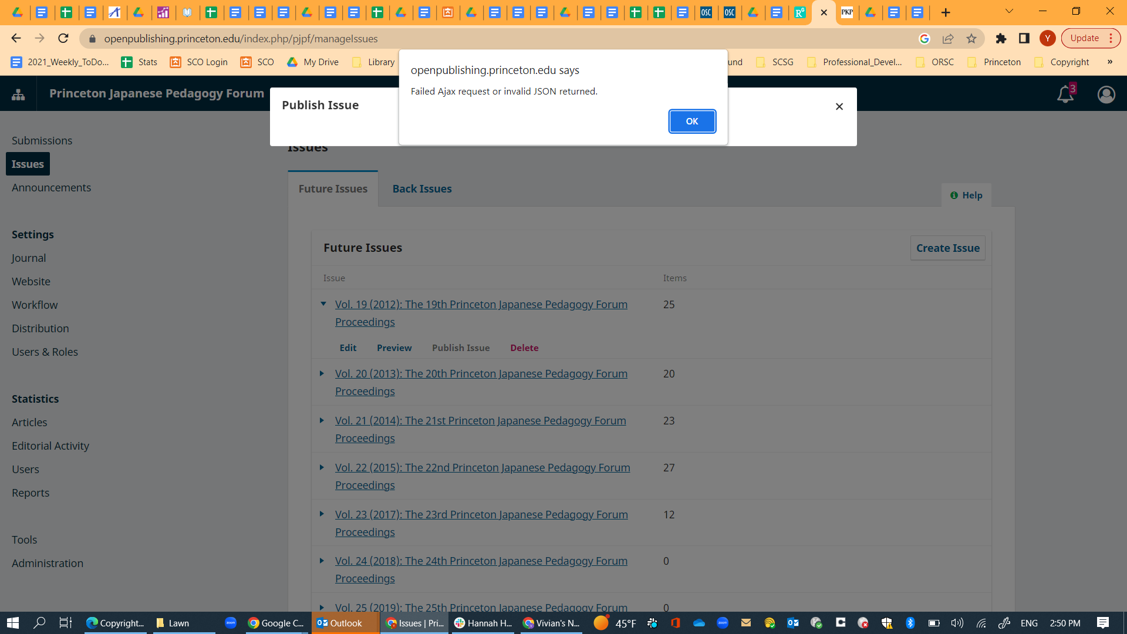The height and width of the screenshot is (634, 1127).
Task: Collapse the Vol. 19 (2012) issue row
Action: coord(323,304)
